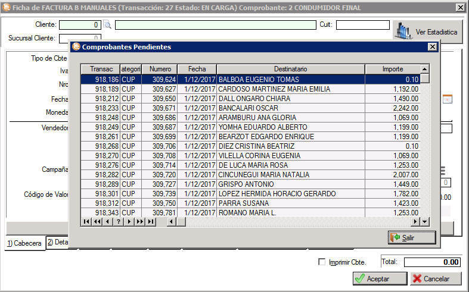Click horizontal scrollbar right arrow in grid
Image resolution: width=469 pixels, height=292 pixels.
tap(415, 222)
